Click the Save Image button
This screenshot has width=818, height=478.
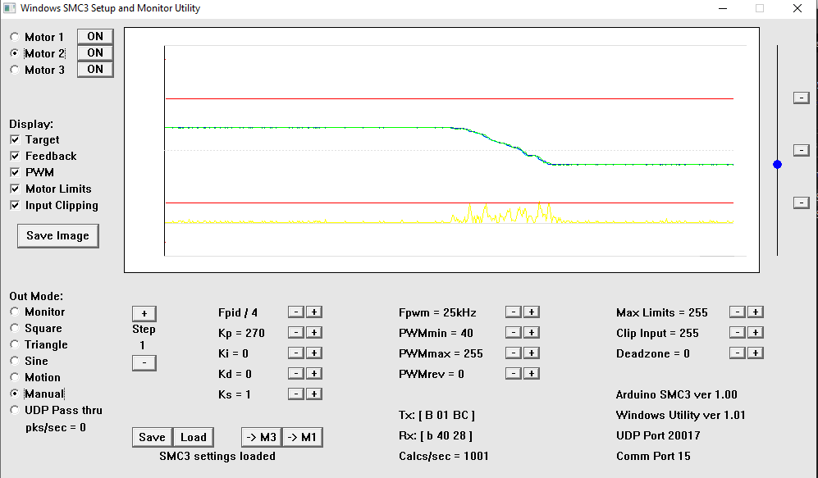pyautogui.click(x=57, y=235)
